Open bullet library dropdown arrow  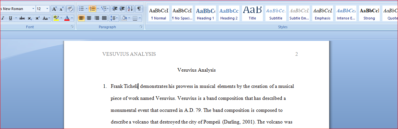[x=86, y=9]
